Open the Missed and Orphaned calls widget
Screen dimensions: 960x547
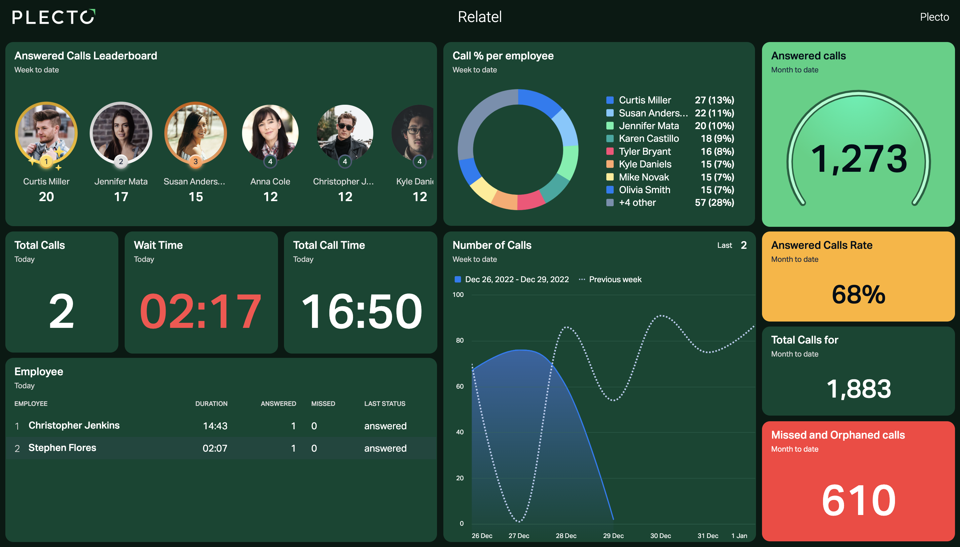coord(858,481)
